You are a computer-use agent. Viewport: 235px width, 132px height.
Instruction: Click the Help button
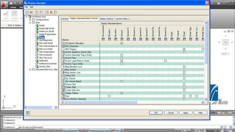tap(200, 113)
